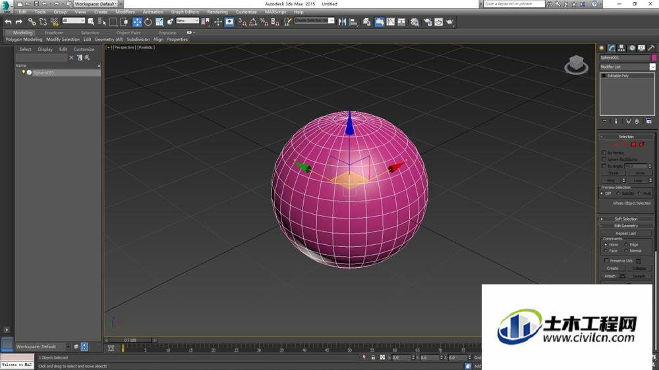Toggle the 3D Snaps icon
Image resolution: width=659 pixels, height=370 pixels.
point(242,22)
